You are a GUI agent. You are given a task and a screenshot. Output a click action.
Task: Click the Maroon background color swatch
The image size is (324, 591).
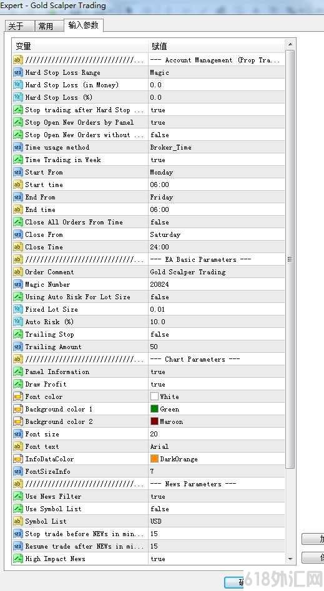tap(154, 421)
